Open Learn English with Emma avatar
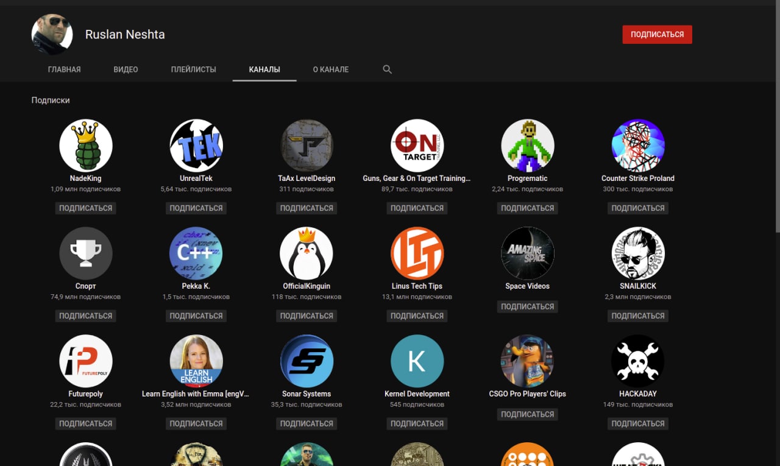The image size is (780, 466). [x=196, y=361]
